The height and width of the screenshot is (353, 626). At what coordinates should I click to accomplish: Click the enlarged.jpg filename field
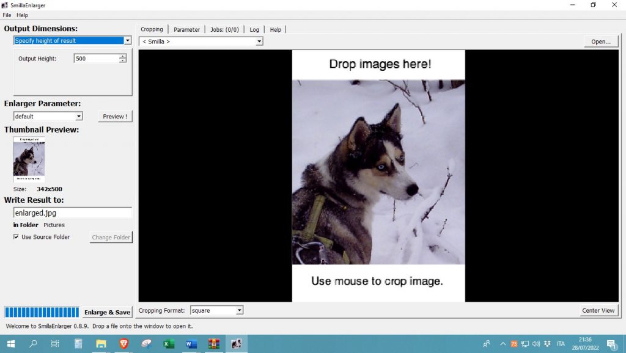(72, 213)
